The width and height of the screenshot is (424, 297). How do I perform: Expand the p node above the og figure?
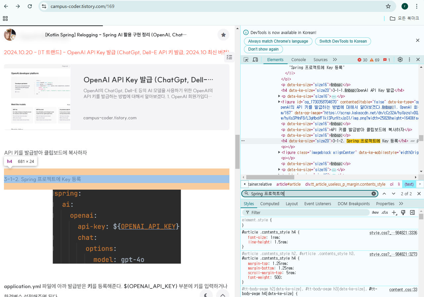(x=279, y=96)
